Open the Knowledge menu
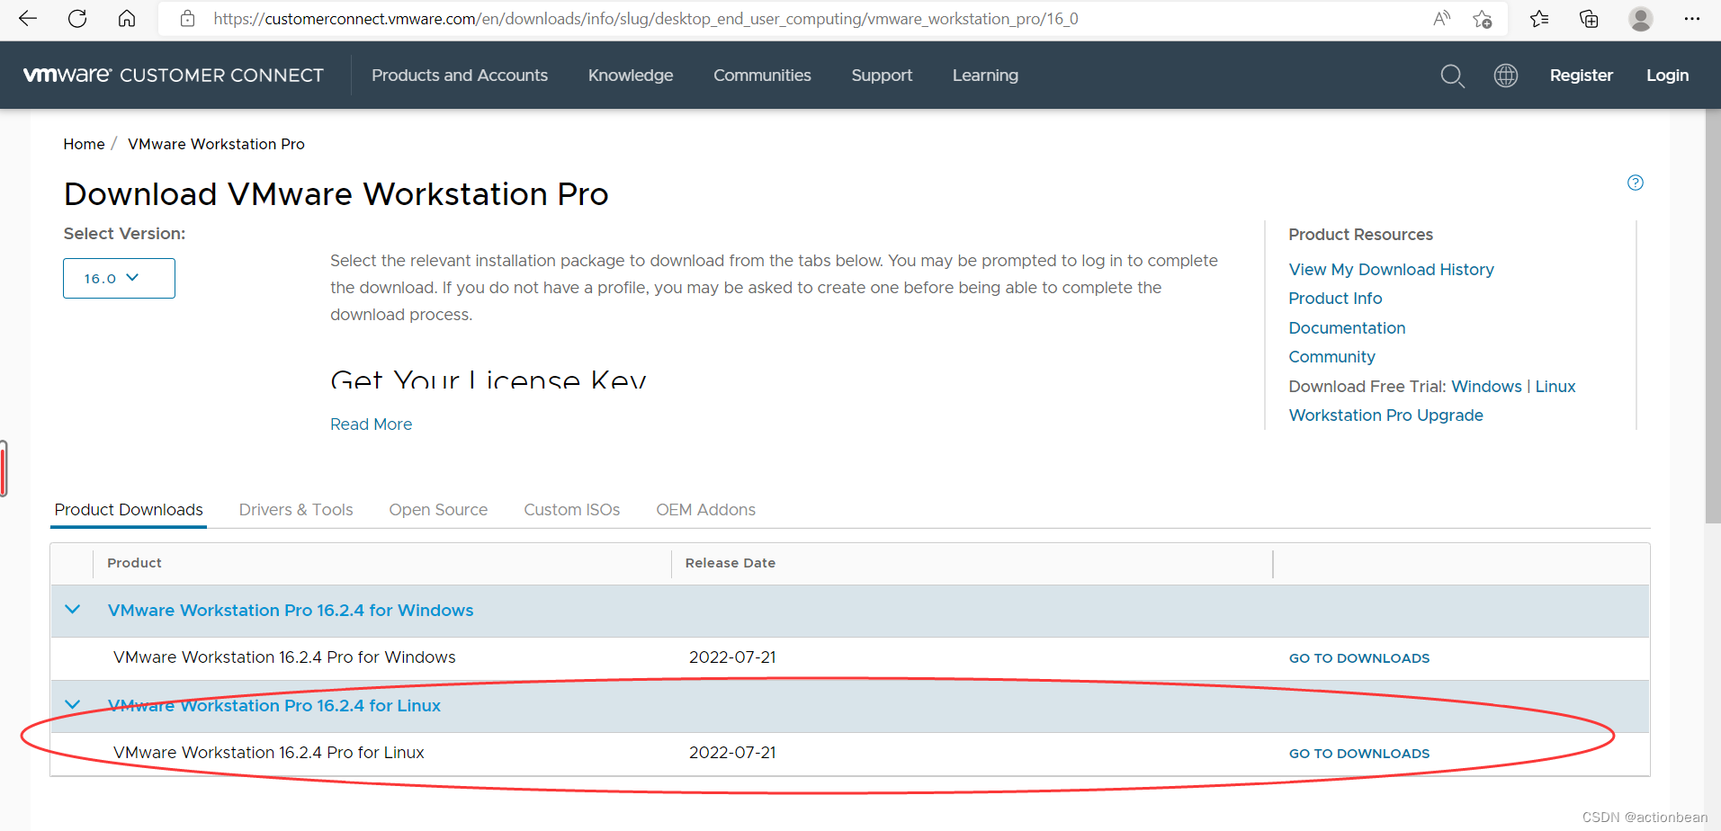 630,76
